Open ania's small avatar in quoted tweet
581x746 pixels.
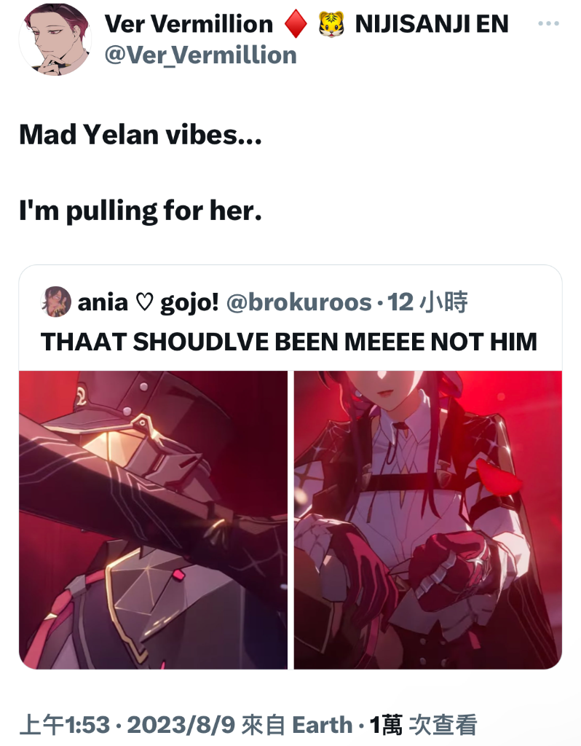(56, 302)
